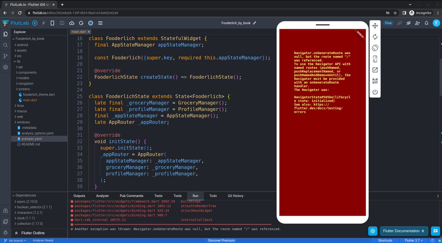Expand the ios folder

click(19, 56)
